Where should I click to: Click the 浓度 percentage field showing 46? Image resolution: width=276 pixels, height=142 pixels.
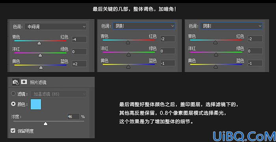point(73,116)
